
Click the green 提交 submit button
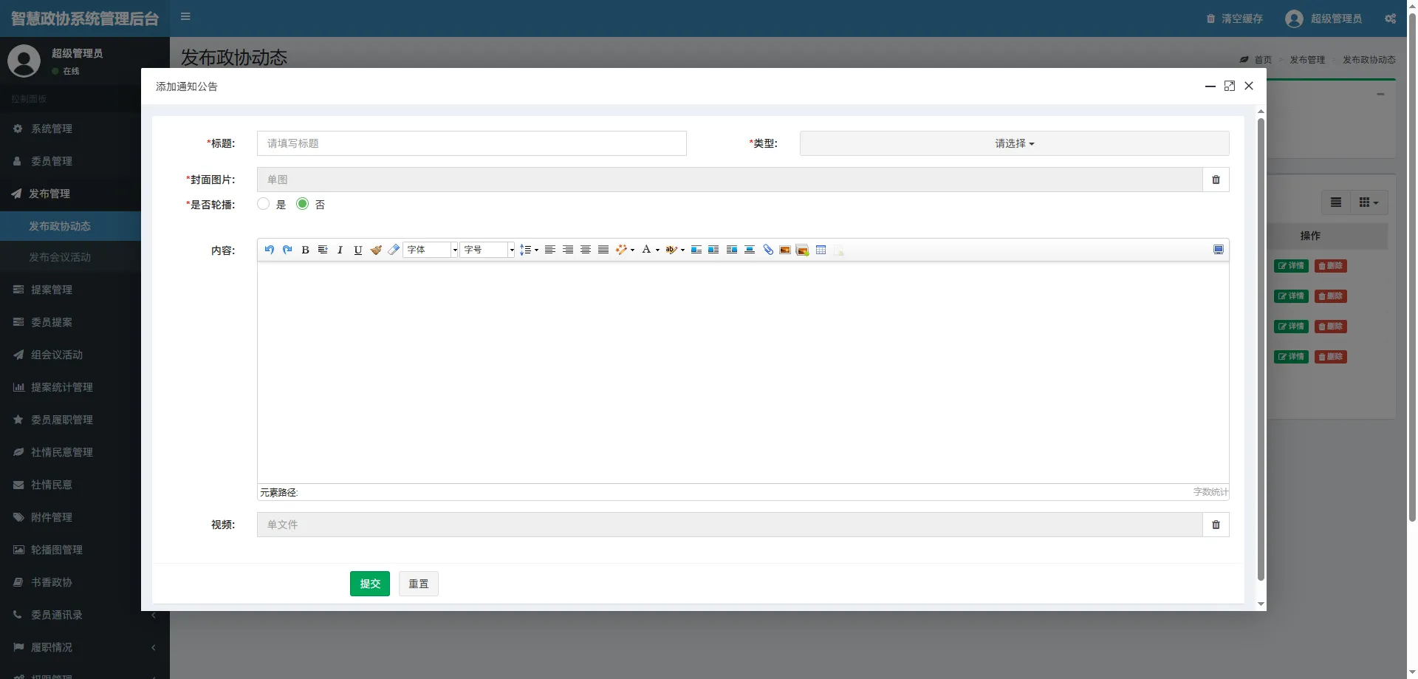click(x=369, y=584)
